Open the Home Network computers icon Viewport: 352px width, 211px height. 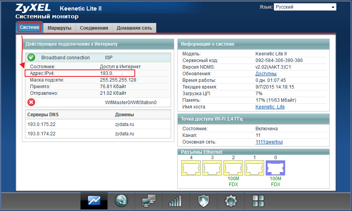point(148,200)
